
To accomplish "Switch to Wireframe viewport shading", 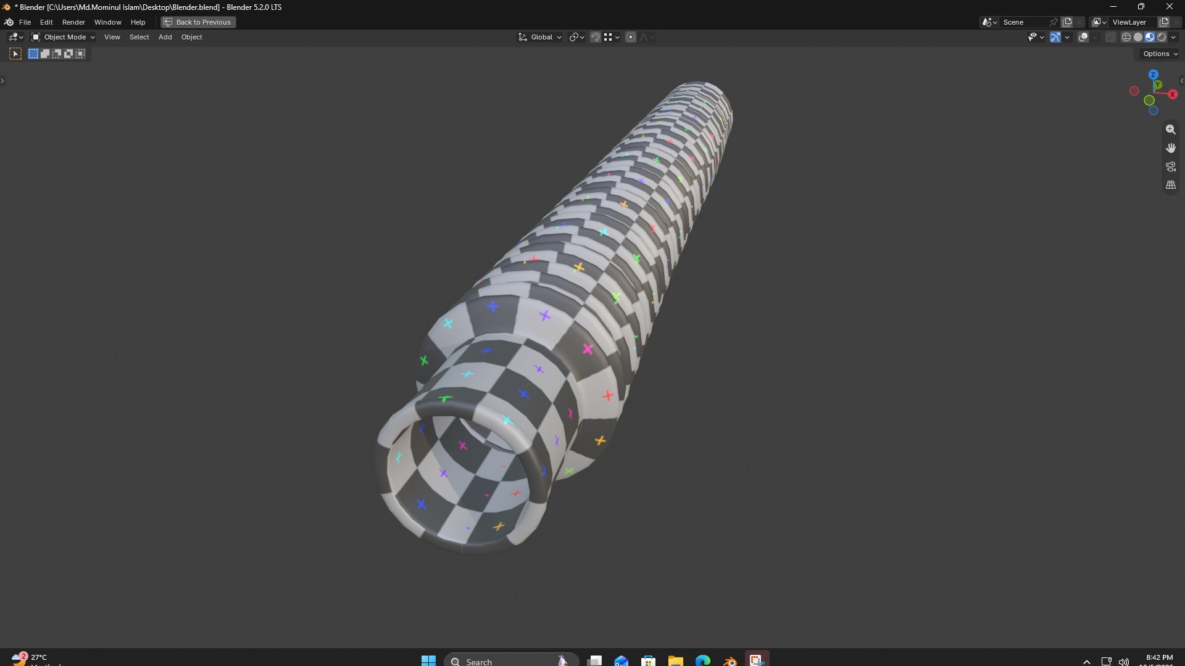I will tap(1126, 37).
